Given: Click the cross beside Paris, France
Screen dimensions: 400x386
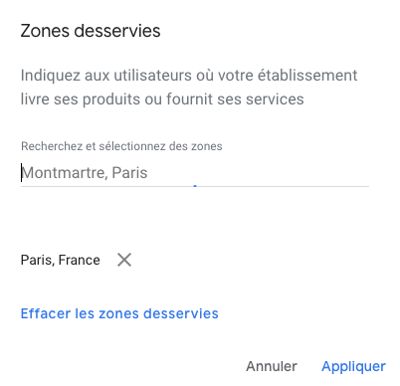Looking at the screenshot, I should pos(124,260).
